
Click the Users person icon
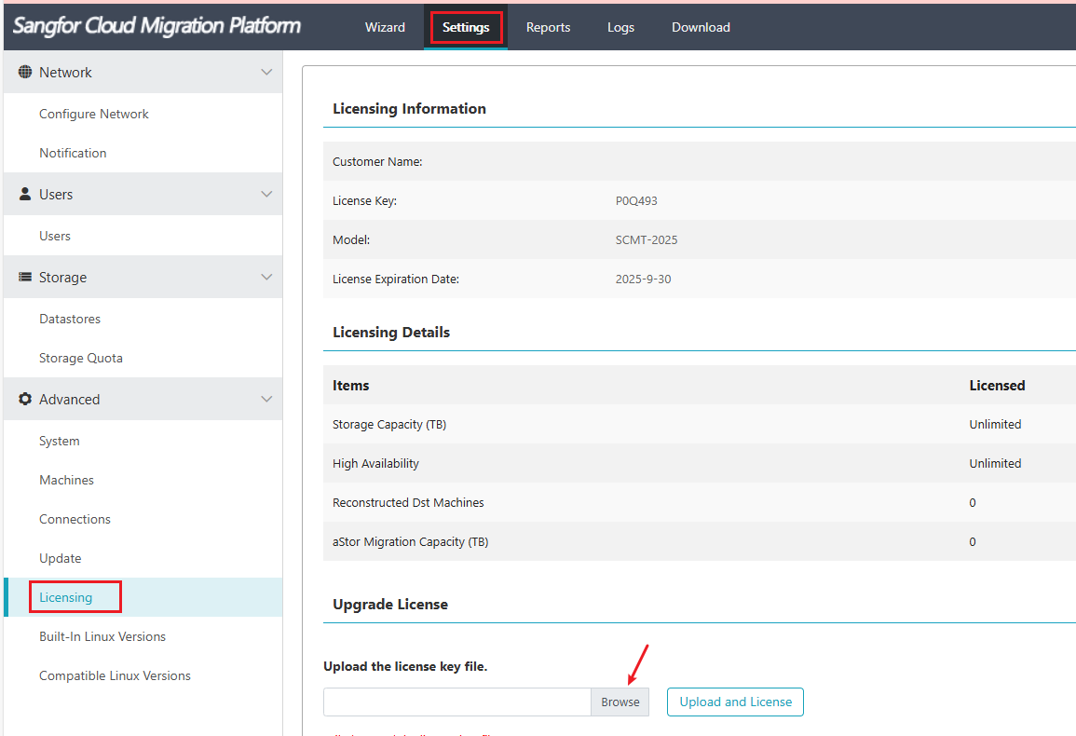[25, 194]
